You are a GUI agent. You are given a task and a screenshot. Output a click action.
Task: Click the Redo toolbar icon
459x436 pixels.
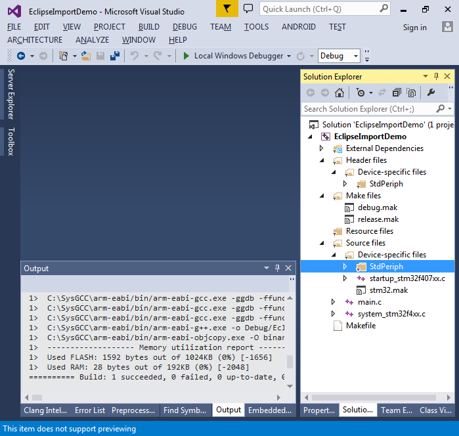pos(158,56)
